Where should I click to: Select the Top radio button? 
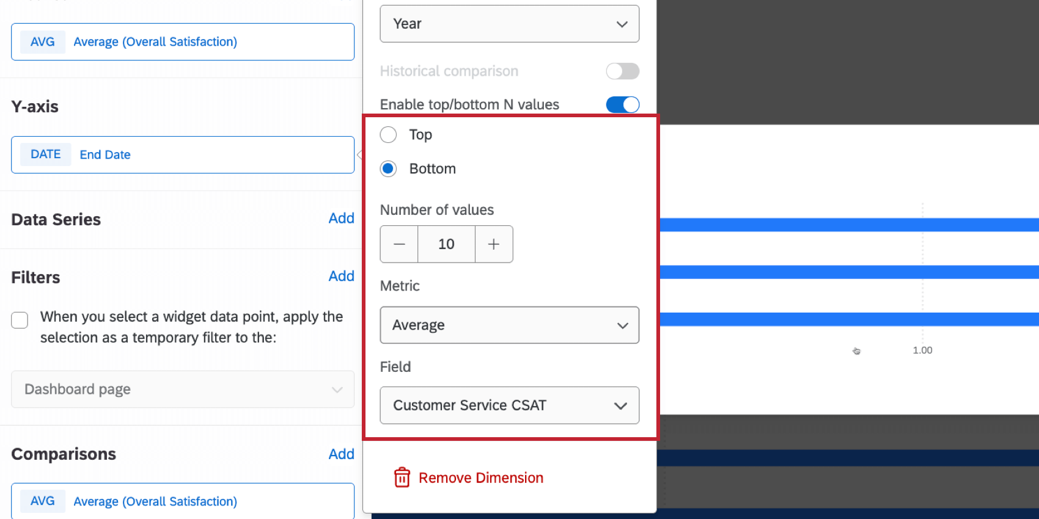(388, 134)
